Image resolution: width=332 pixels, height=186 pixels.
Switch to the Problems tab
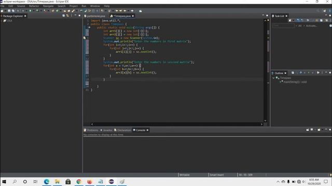(91, 130)
